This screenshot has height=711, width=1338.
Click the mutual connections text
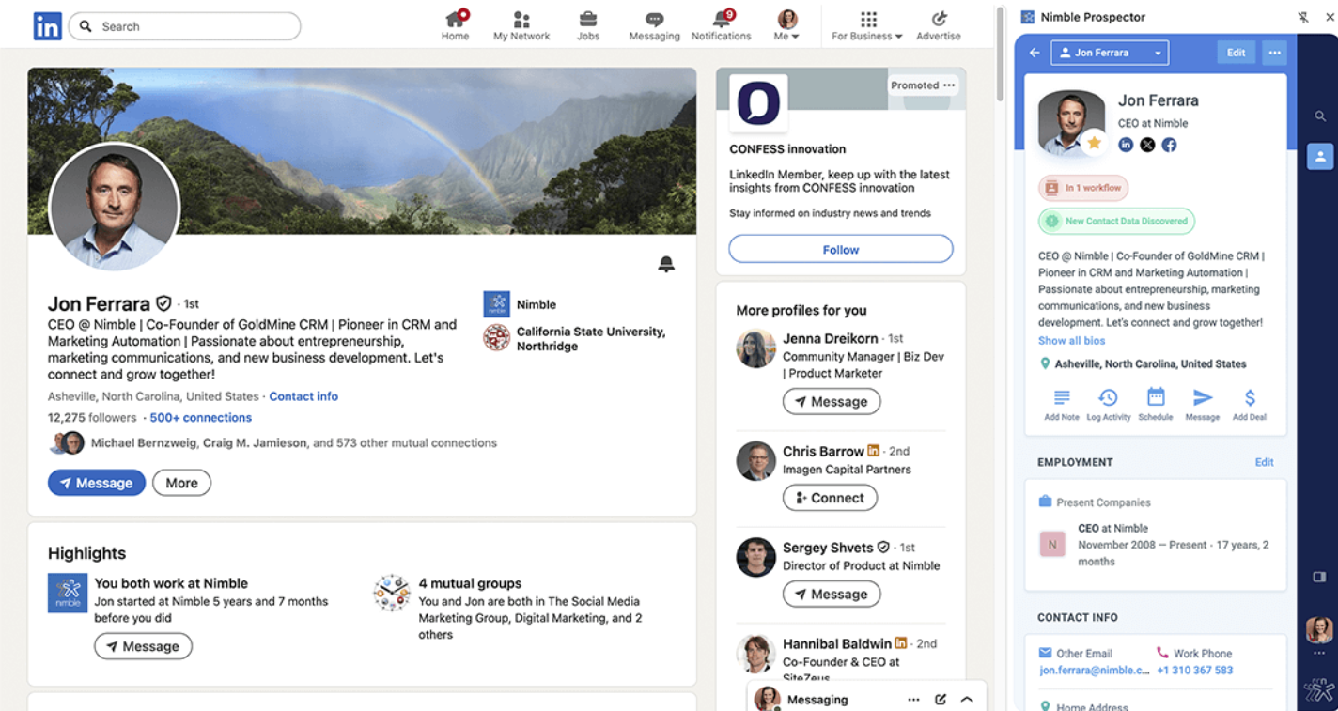(x=294, y=442)
